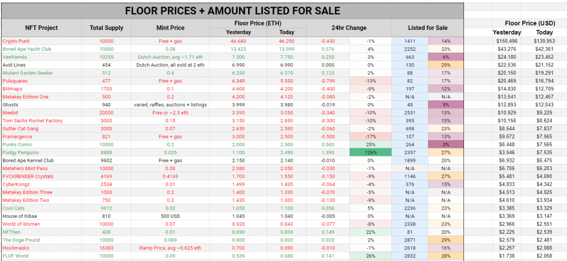Viewport: 567px width, 261px height.
Task: Click the 0.4169 mint price cell
Action: [x=171, y=177]
